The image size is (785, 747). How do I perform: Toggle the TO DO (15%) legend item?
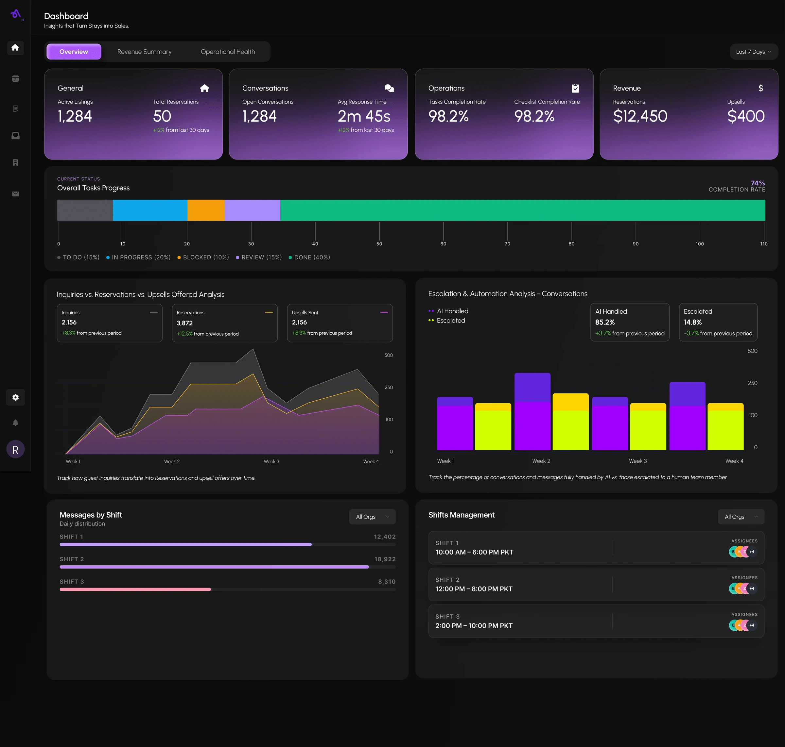point(78,257)
